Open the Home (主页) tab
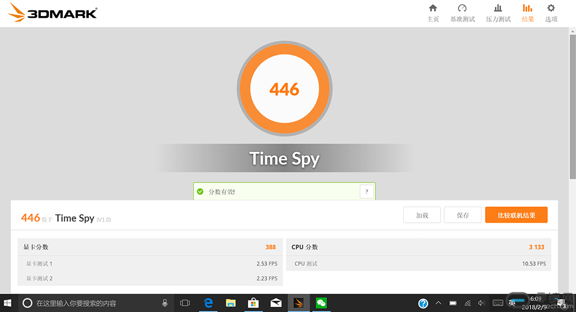The height and width of the screenshot is (312, 576). point(433,13)
